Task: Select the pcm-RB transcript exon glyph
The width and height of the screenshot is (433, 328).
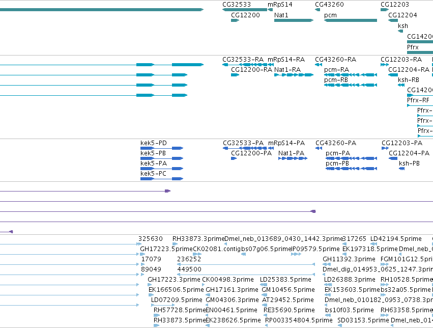Action: (351, 85)
